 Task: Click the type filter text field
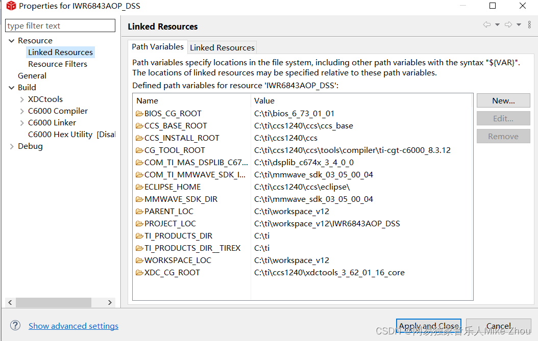(x=60, y=25)
